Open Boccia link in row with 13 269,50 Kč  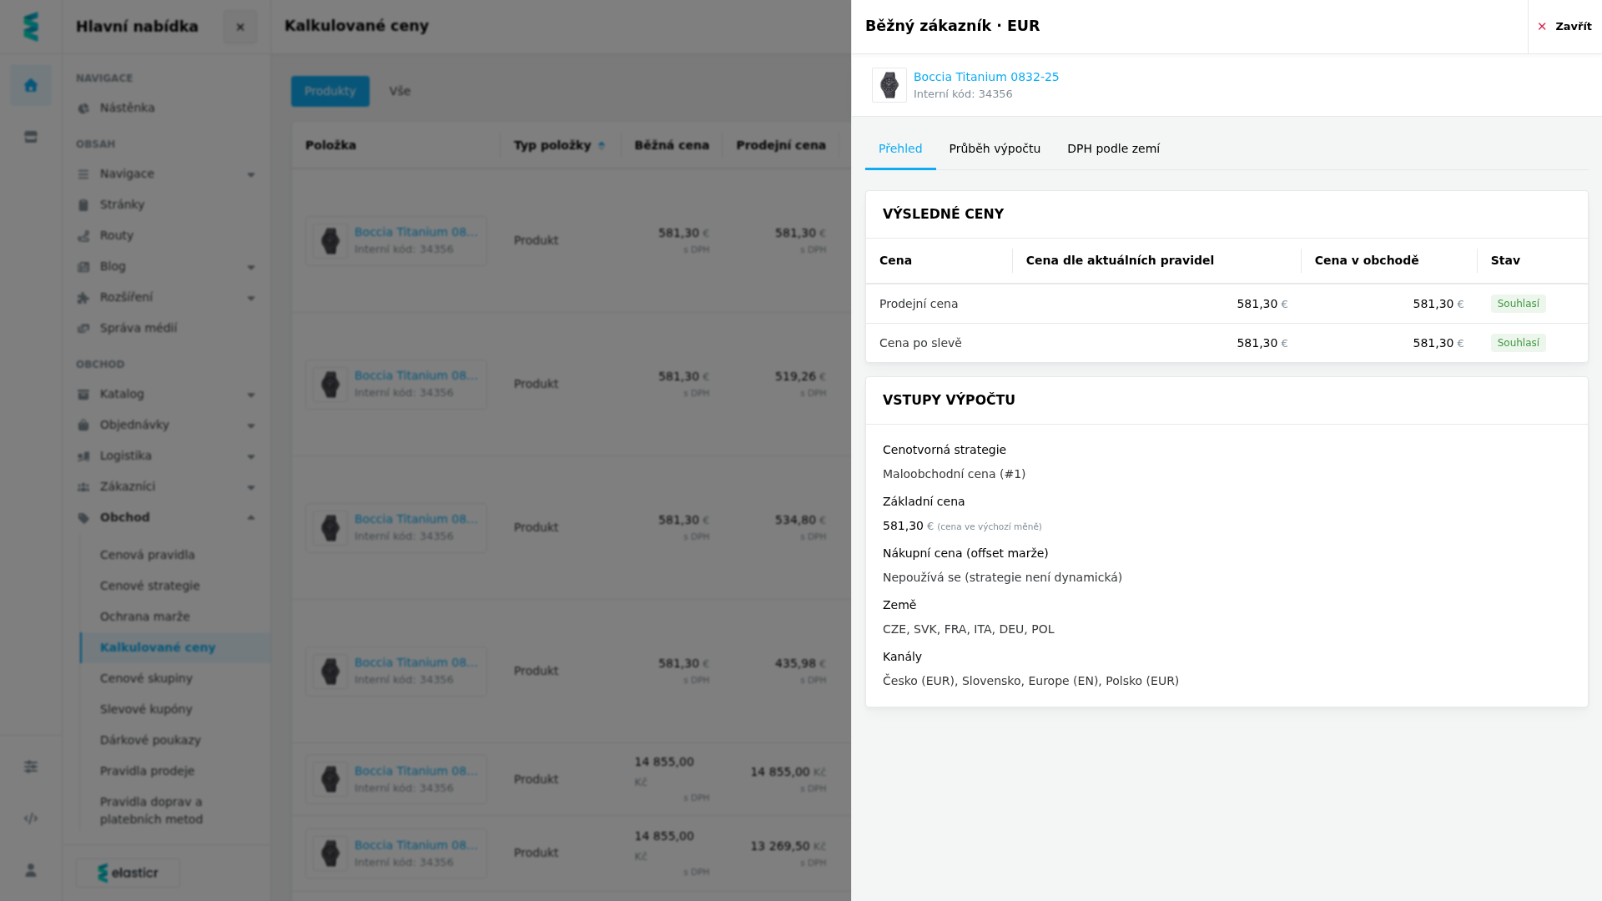pyautogui.click(x=416, y=846)
